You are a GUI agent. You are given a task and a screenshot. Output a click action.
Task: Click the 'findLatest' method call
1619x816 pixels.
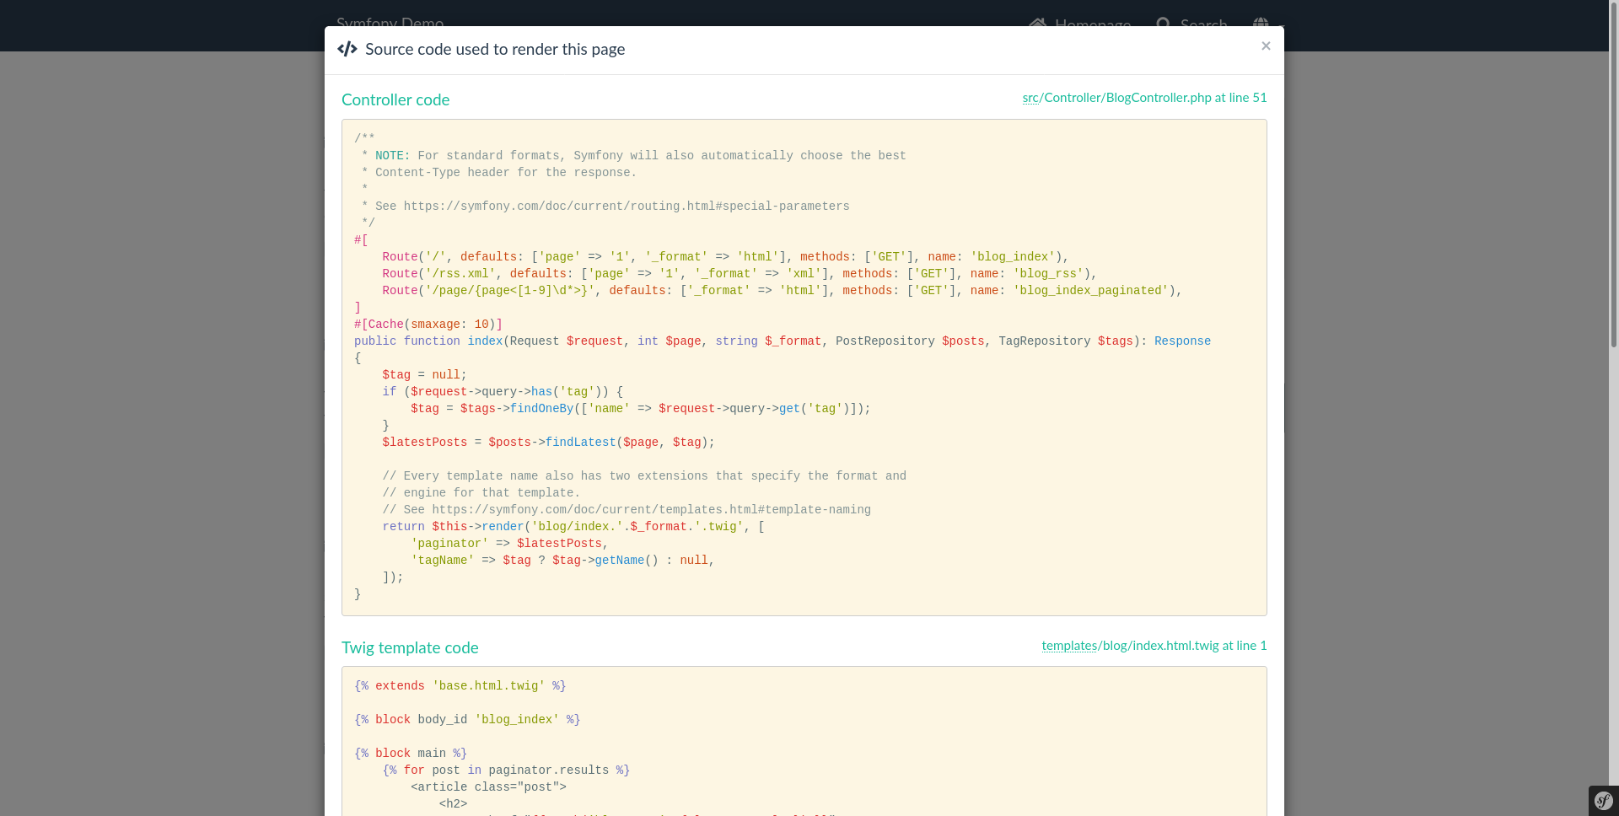point(580,443)
